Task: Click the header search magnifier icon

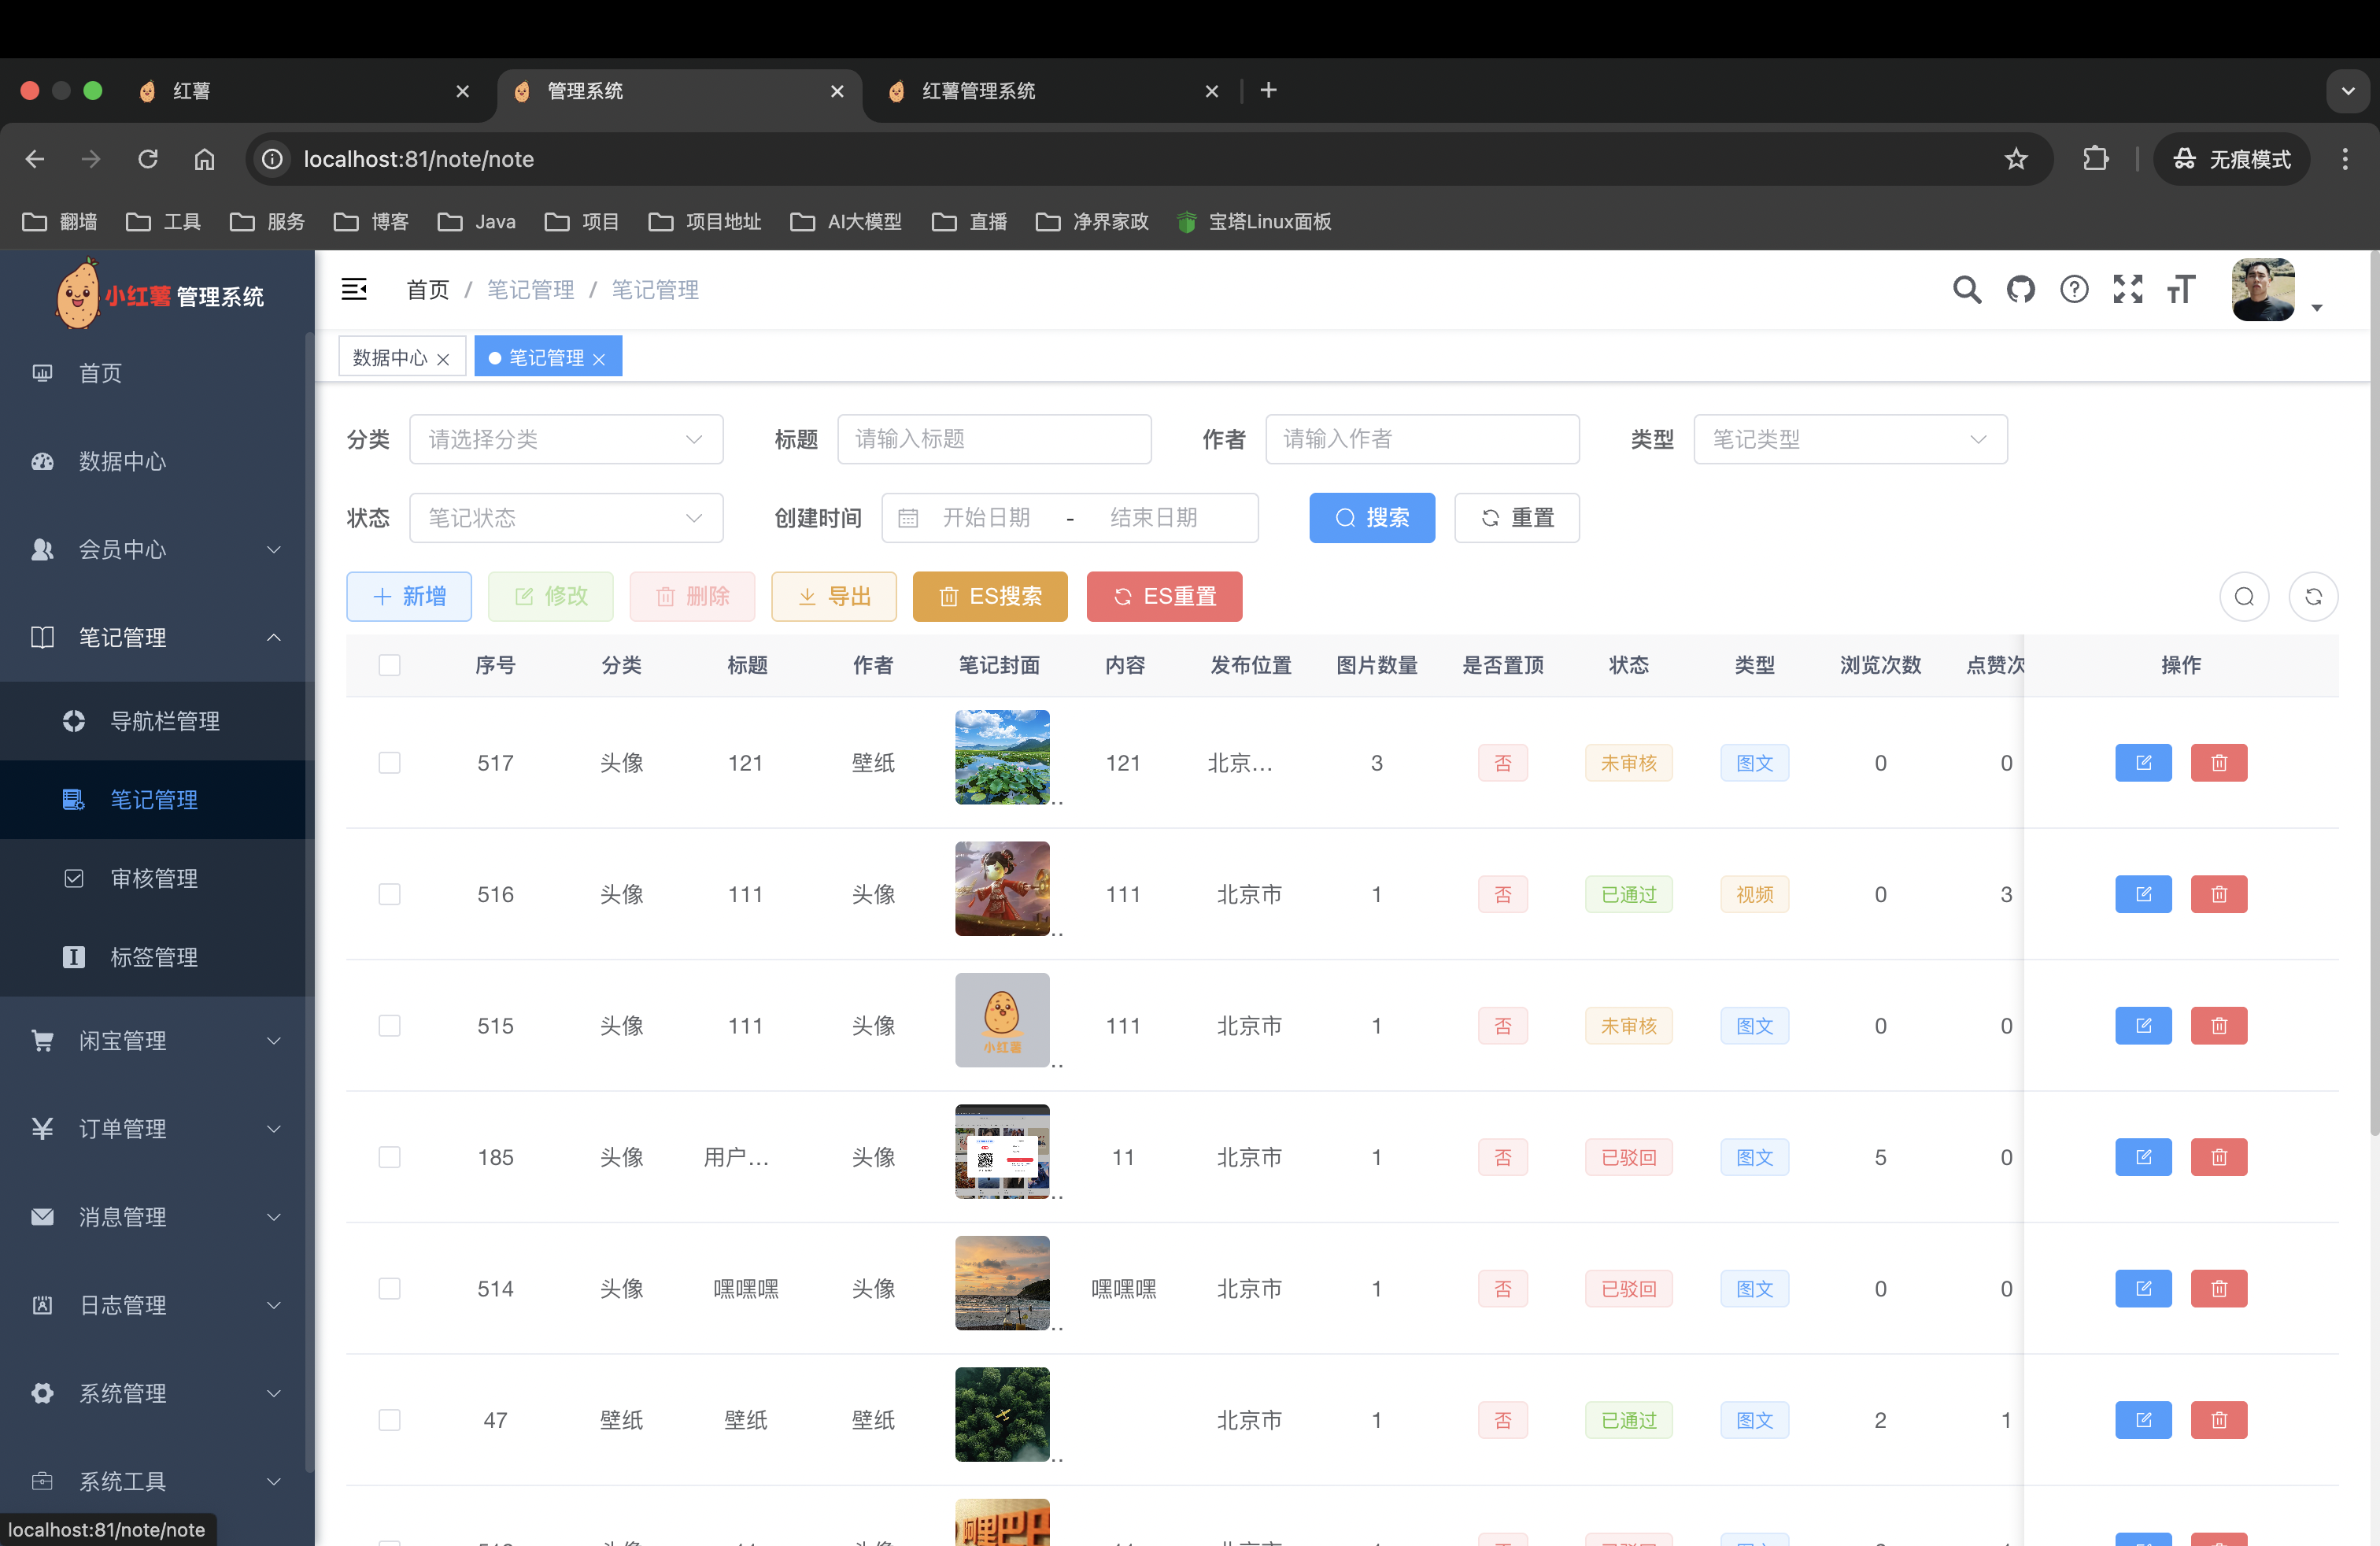Action: coord(1966,290)
